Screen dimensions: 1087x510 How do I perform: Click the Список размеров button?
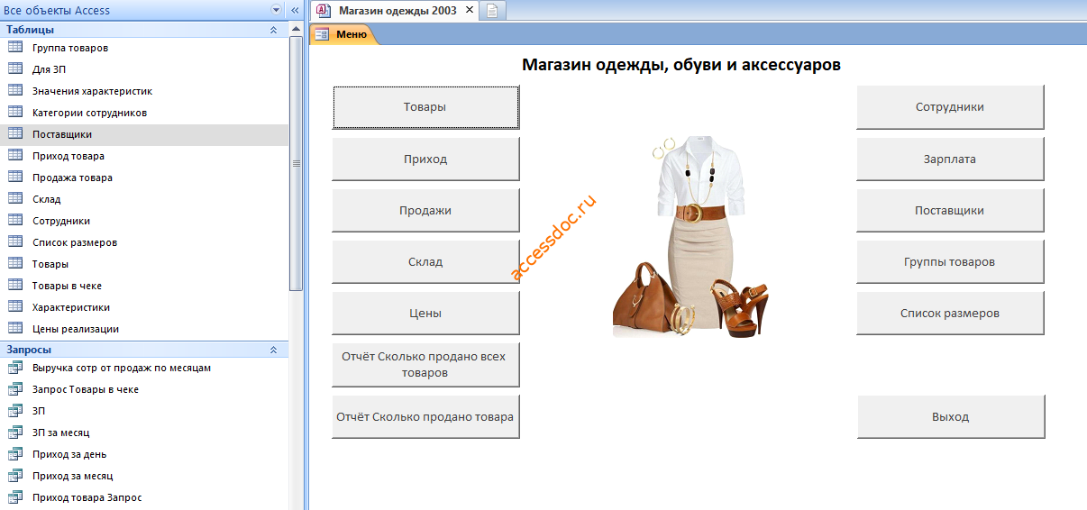coord(950,313)
